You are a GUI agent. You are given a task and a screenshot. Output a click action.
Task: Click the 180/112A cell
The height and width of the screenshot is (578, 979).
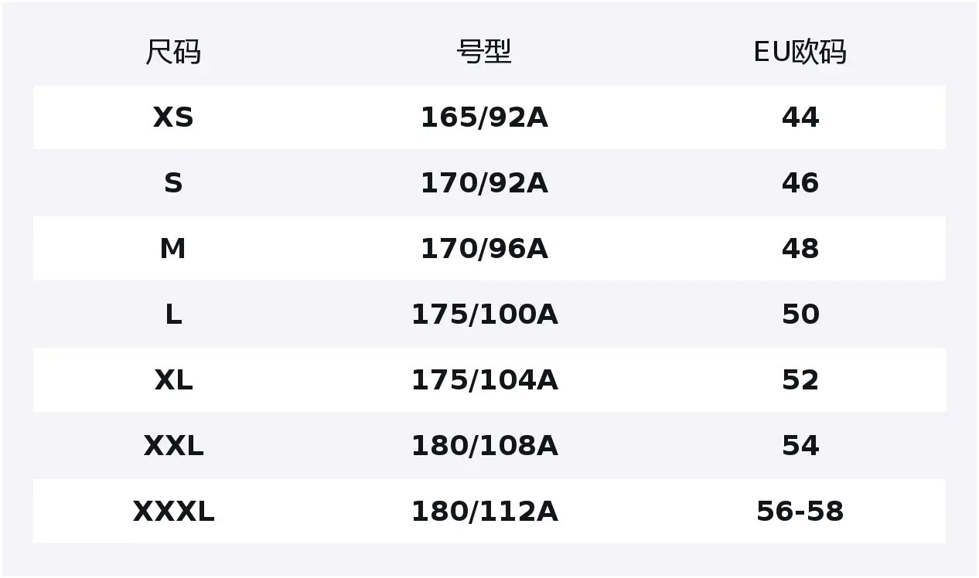click(x=484, y=512)
